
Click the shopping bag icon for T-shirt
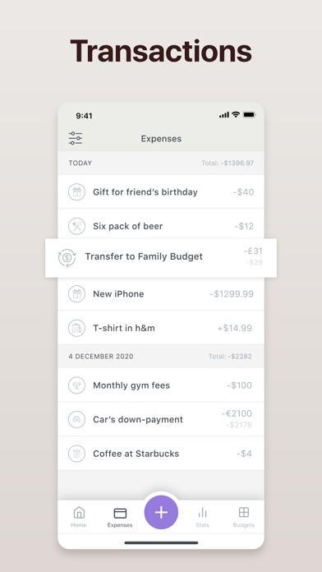(x=76, y=328)
